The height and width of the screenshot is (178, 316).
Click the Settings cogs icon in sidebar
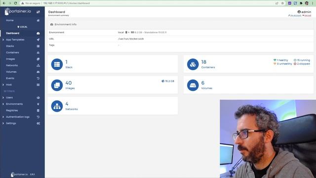click(x=38, y=123)
